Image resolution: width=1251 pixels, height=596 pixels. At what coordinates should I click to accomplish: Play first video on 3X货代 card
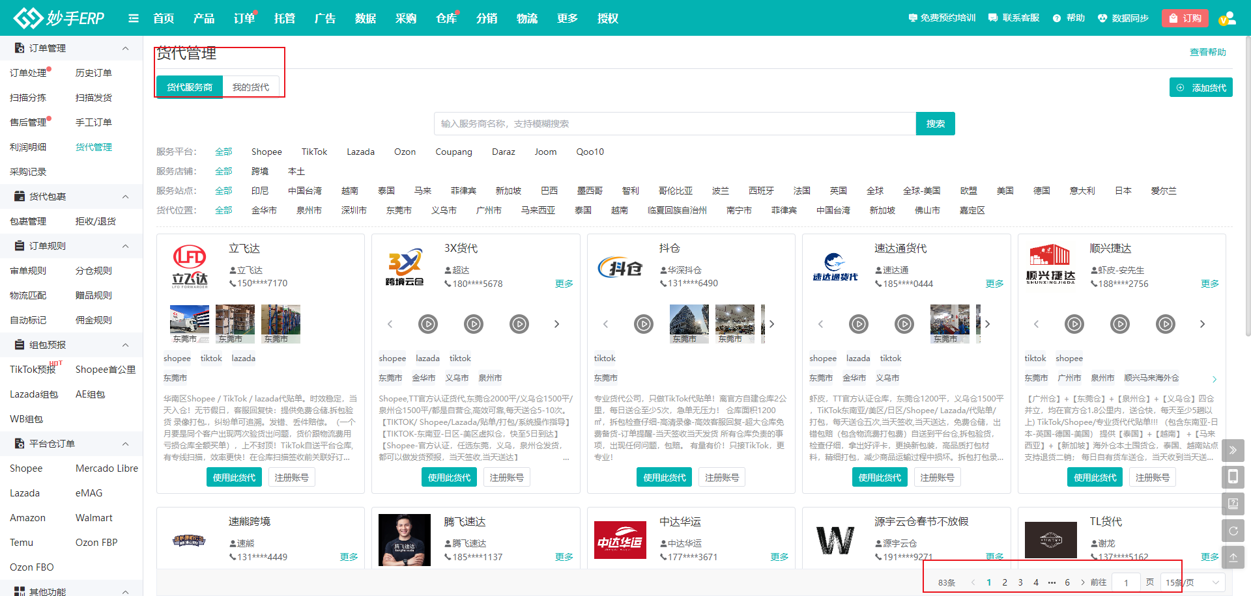428,323
